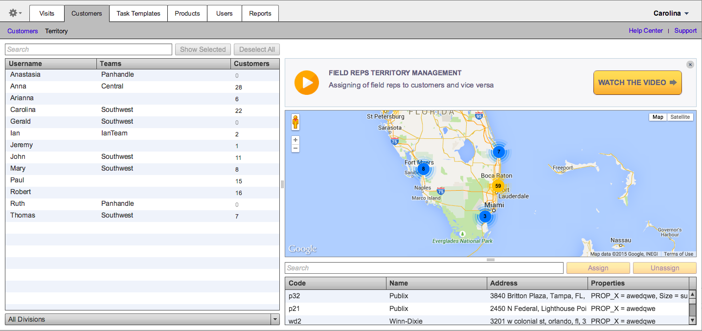The image size is (702, 331).
Task: Switch map to Map view
Action: click(x=658, y=117)
